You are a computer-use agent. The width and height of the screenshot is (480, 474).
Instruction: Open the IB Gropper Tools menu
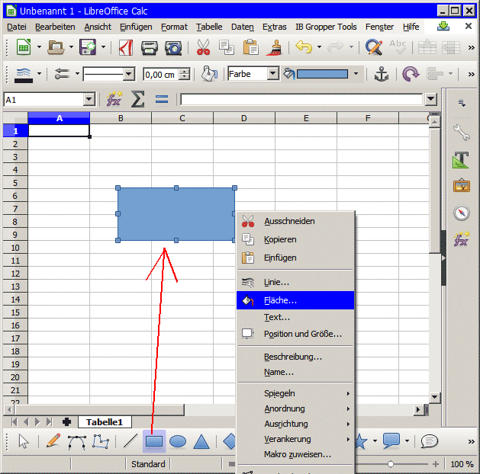[x=326, y=27]
